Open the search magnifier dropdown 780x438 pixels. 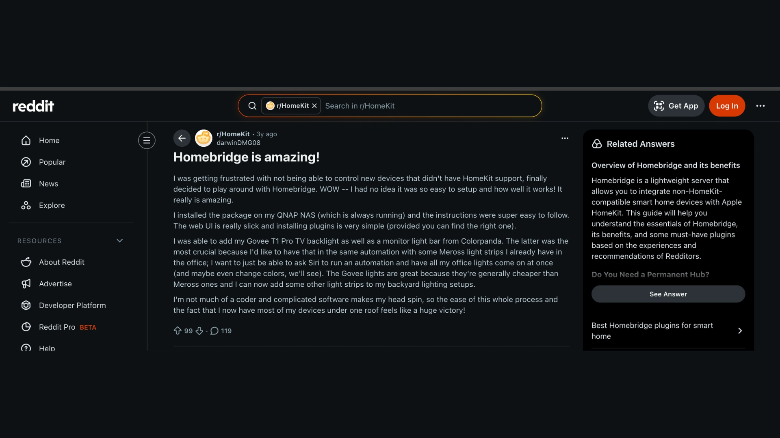(252, 105)
